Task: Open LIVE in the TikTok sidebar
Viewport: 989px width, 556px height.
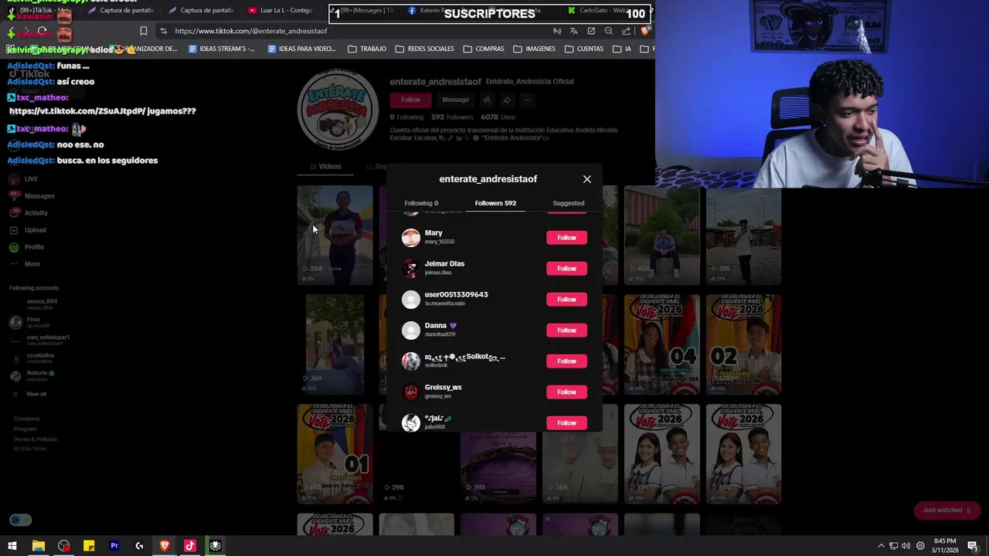Action: pyautogui.click(x=23, y=179)
